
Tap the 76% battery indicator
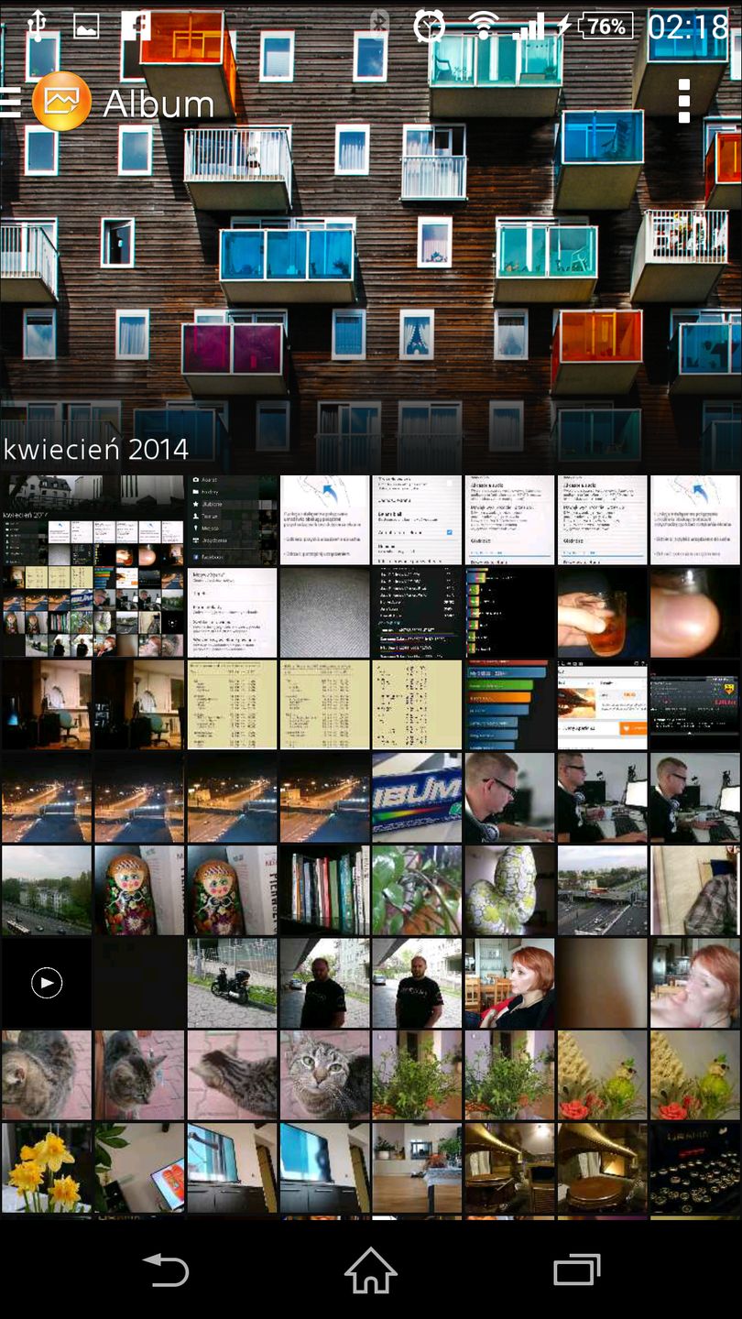click(x=606, y=27)
